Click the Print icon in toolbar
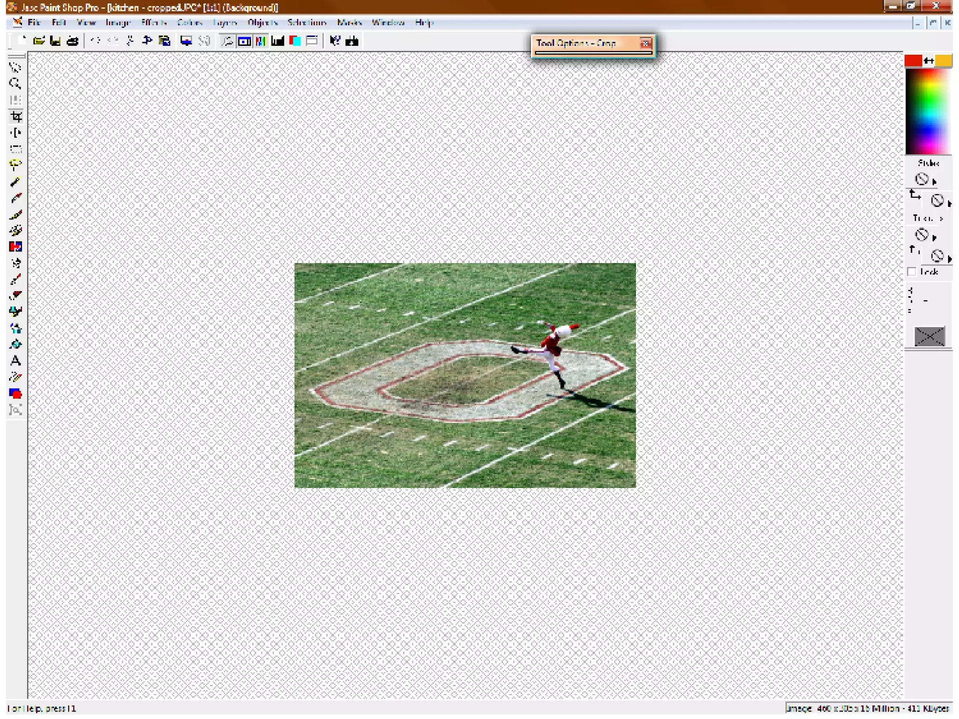This screenshot has width=959, height=719. click(73, 41)
